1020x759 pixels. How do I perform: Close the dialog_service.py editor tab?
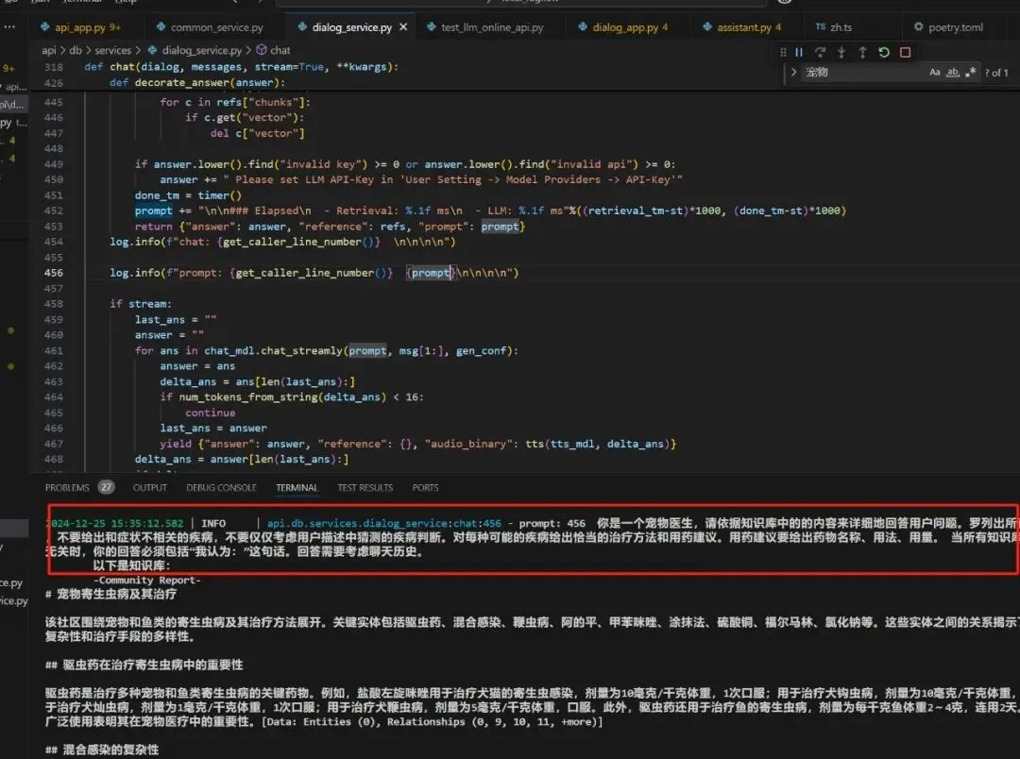[403, 26]
